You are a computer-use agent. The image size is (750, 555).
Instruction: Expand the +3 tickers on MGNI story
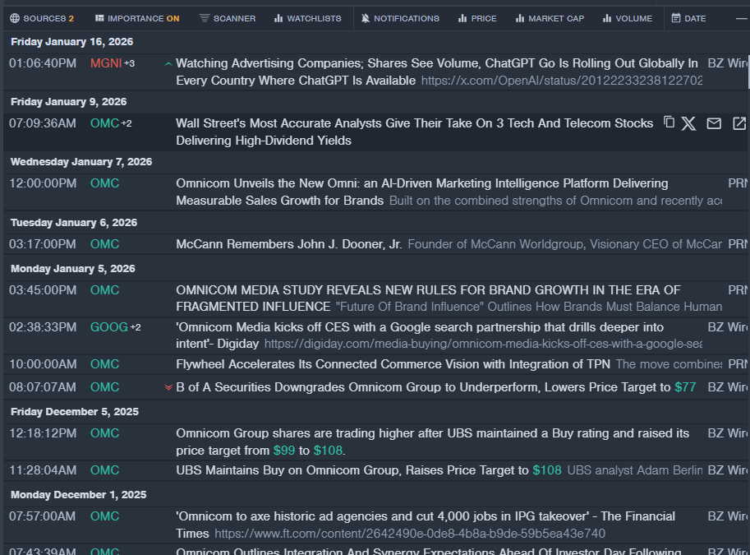click(130, 63)
